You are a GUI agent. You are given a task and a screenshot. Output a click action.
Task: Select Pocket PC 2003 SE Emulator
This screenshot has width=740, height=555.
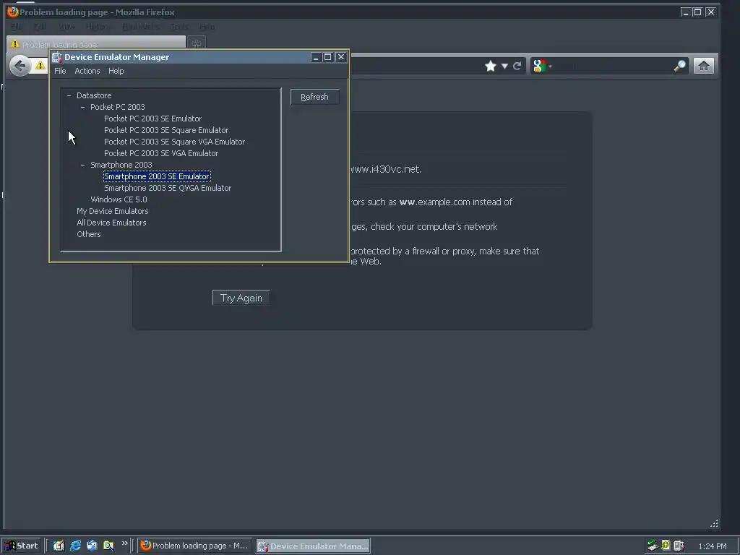tap(153, 119)
